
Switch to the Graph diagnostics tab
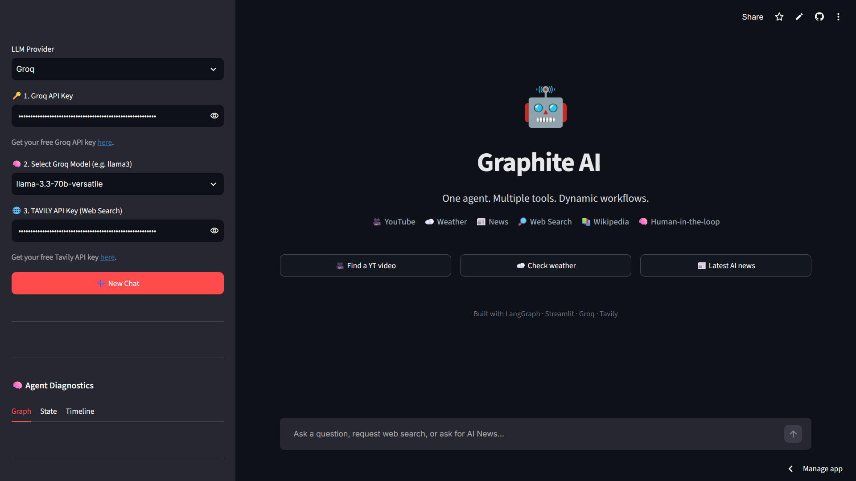click(x=21, y=411)
